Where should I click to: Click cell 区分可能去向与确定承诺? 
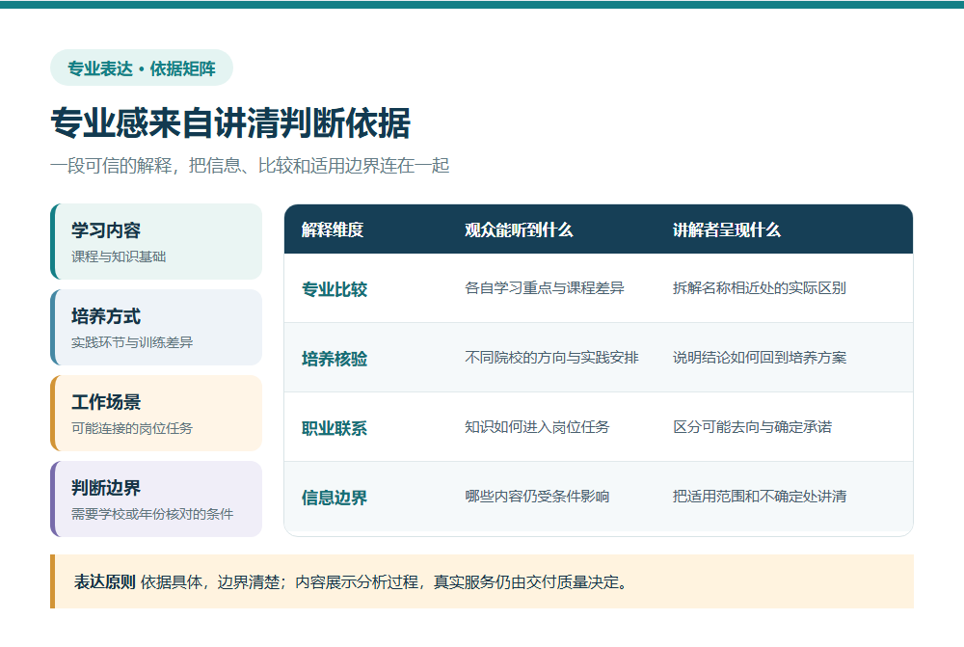point(753,427)
